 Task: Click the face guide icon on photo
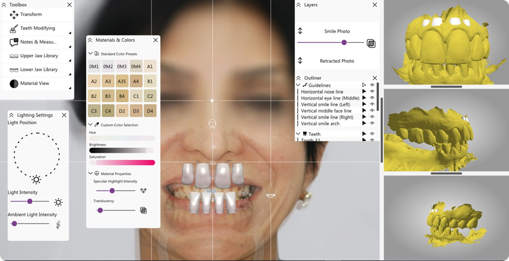212,124
